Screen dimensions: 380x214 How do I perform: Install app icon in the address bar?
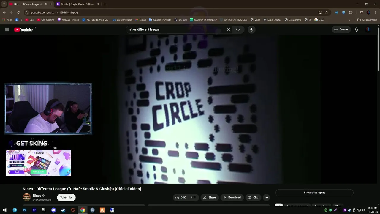click(x=320, y=12)
